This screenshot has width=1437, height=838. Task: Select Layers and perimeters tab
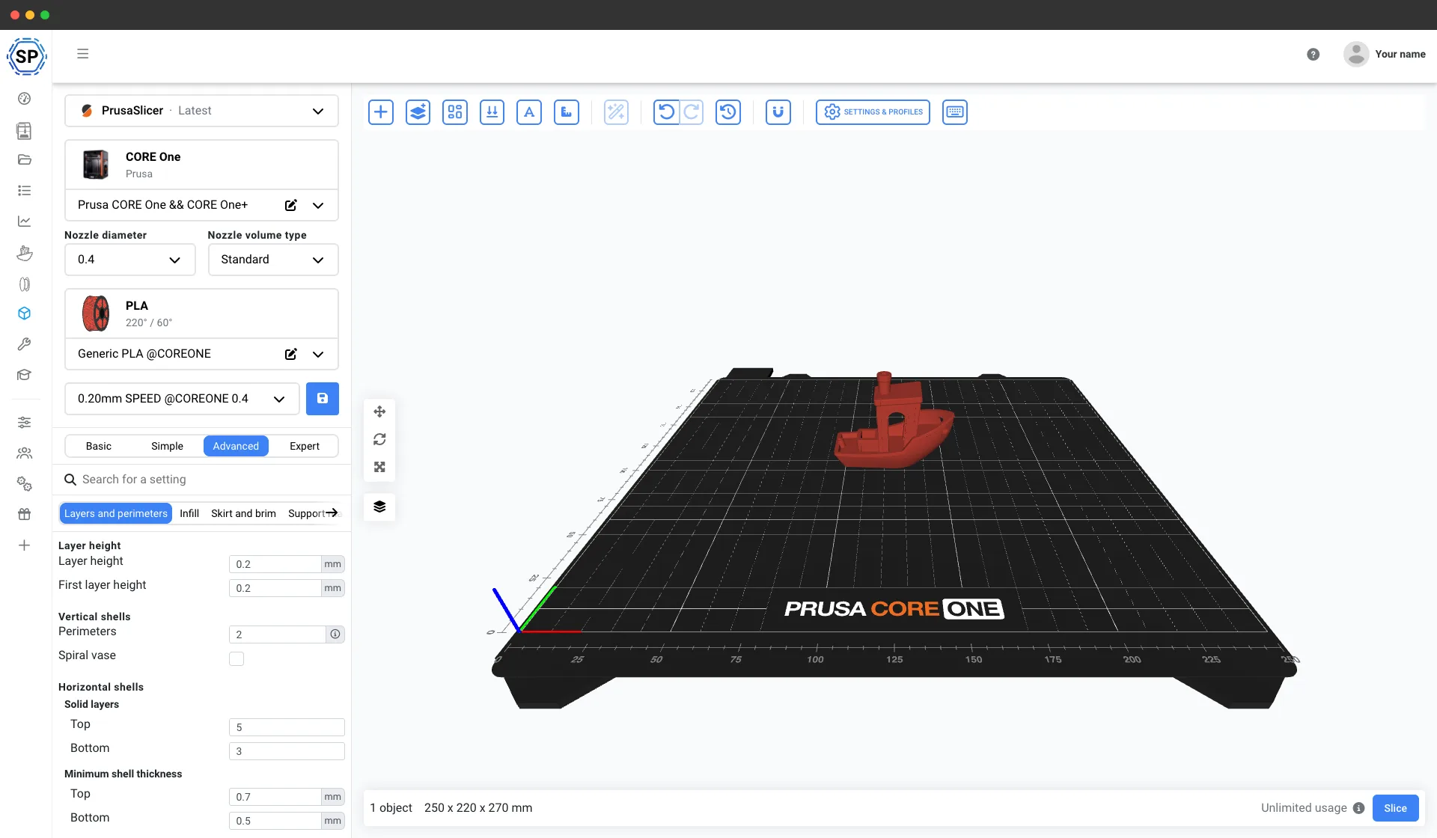(x=116, y=513)
